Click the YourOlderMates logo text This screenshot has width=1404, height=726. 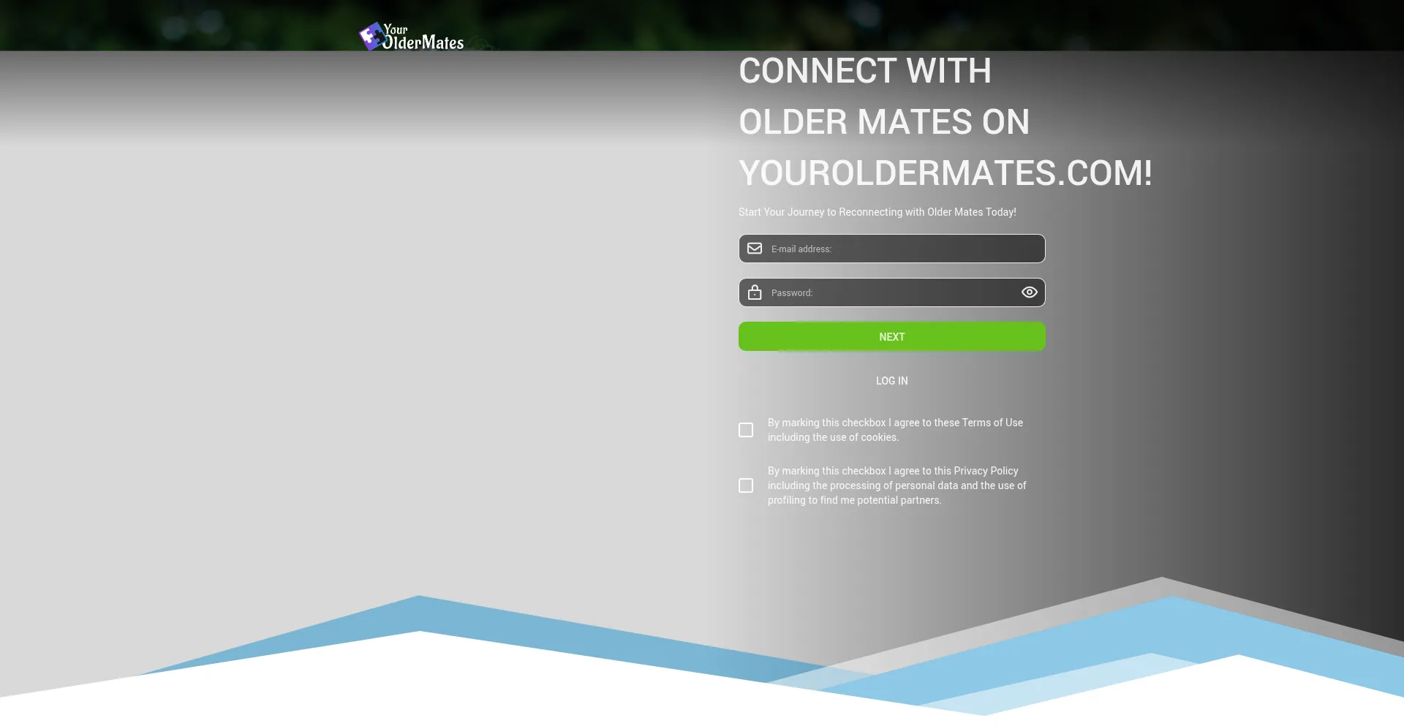pyautogui.click(x=423, y=38)
